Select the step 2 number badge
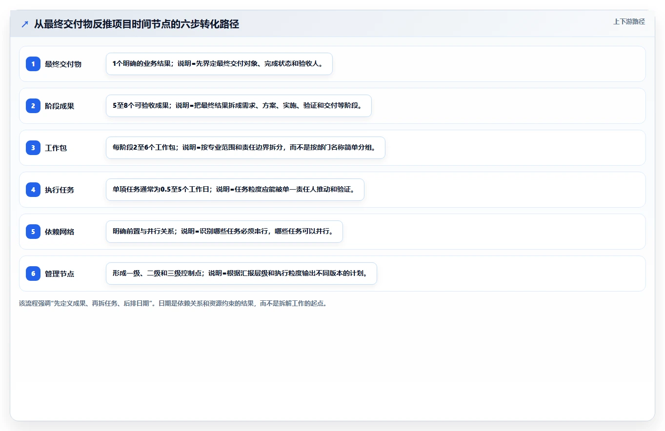665x431 pixels. click(x=33, y=106)
